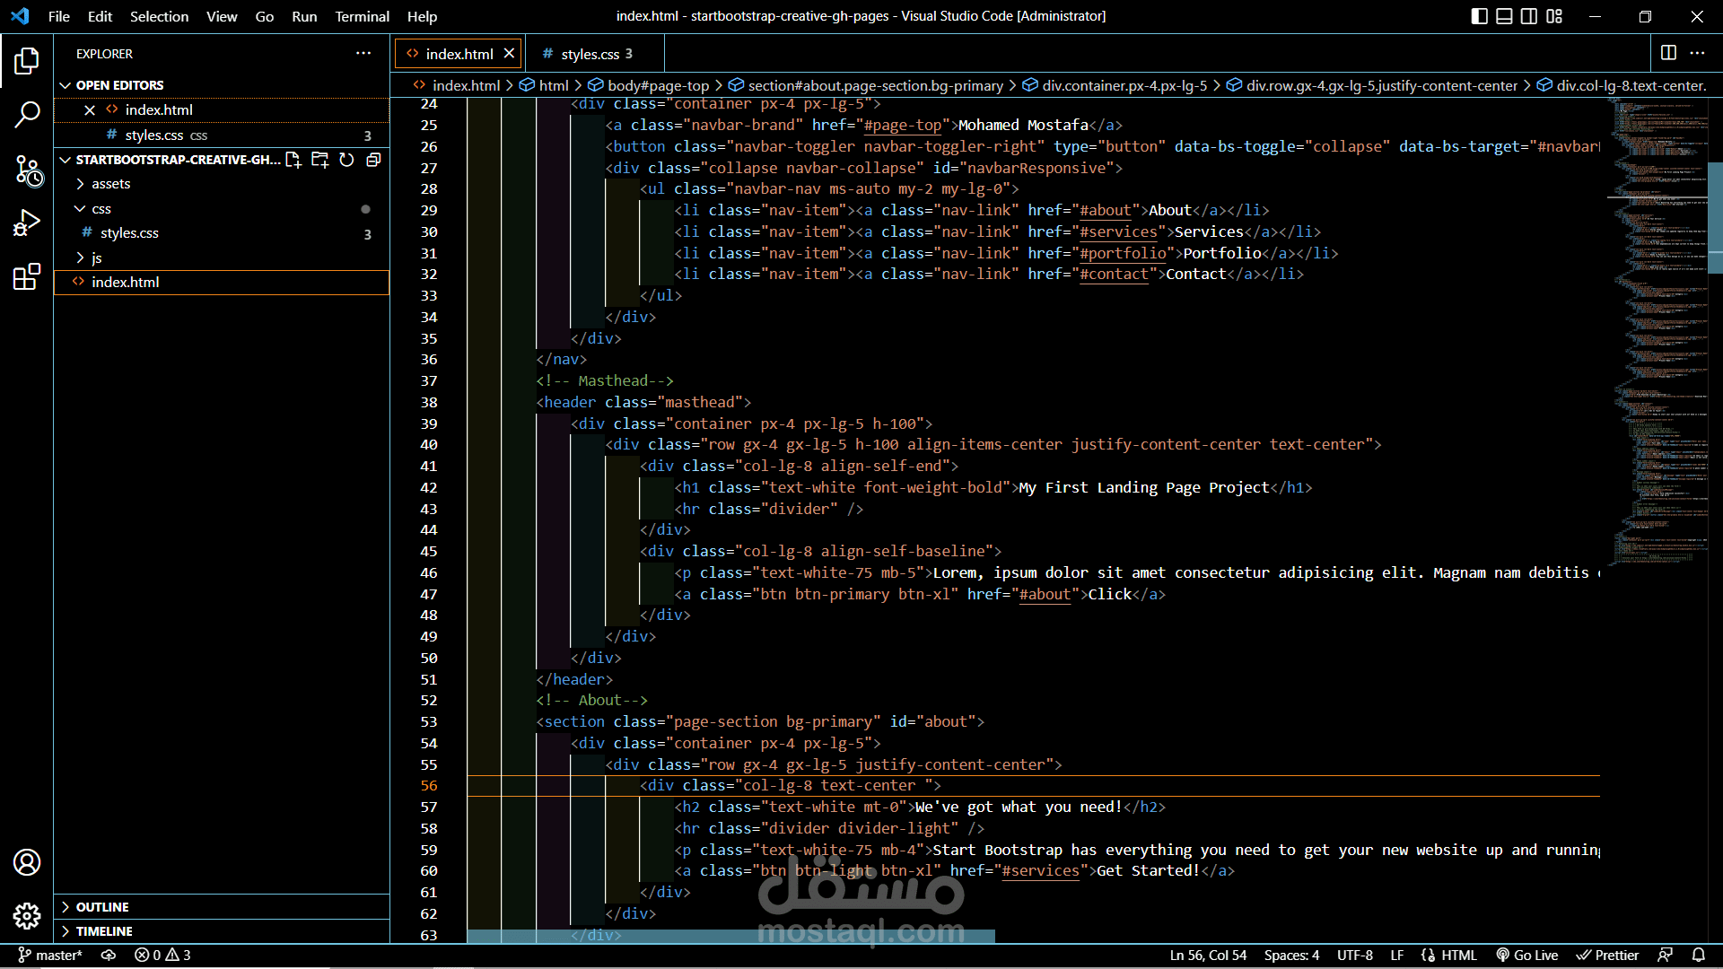Screen dimensions: 1723x969
Task: Click Prettier formatter status item
Action: pyautogui.click(x=1608, y=955)
